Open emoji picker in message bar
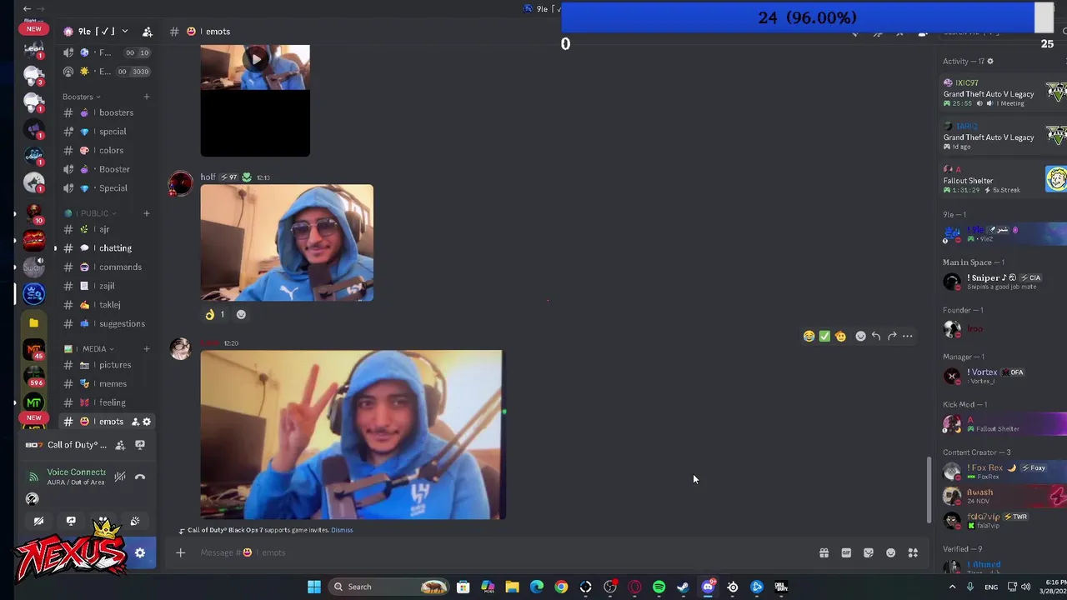The width and height of the screenshot is (1067, 600). [890, 552]
